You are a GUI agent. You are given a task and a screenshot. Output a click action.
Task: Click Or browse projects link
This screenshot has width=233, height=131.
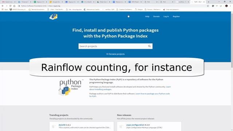pos(115,54)
